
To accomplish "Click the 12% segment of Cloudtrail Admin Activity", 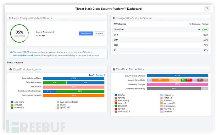I will click(204, 89).
